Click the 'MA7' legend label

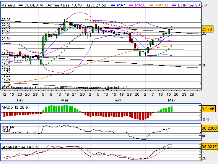click(121, 5)
